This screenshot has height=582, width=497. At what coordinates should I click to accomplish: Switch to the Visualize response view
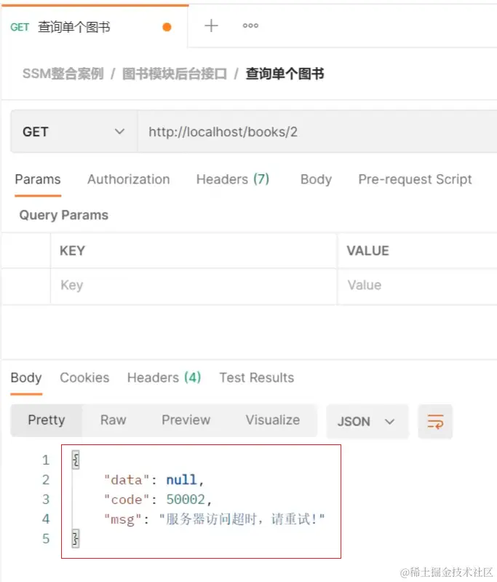[x=273, y=420]
